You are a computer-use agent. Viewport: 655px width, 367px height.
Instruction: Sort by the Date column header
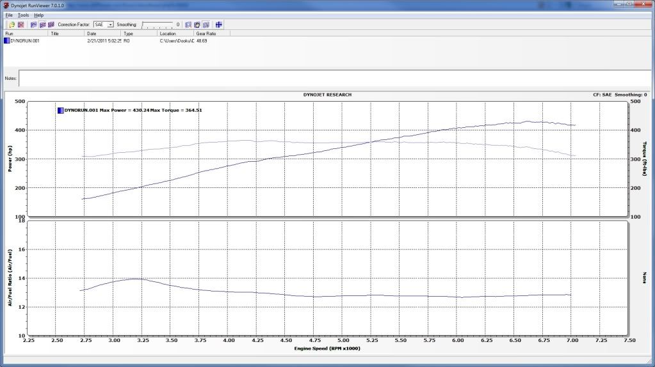(x=102, y=33)
